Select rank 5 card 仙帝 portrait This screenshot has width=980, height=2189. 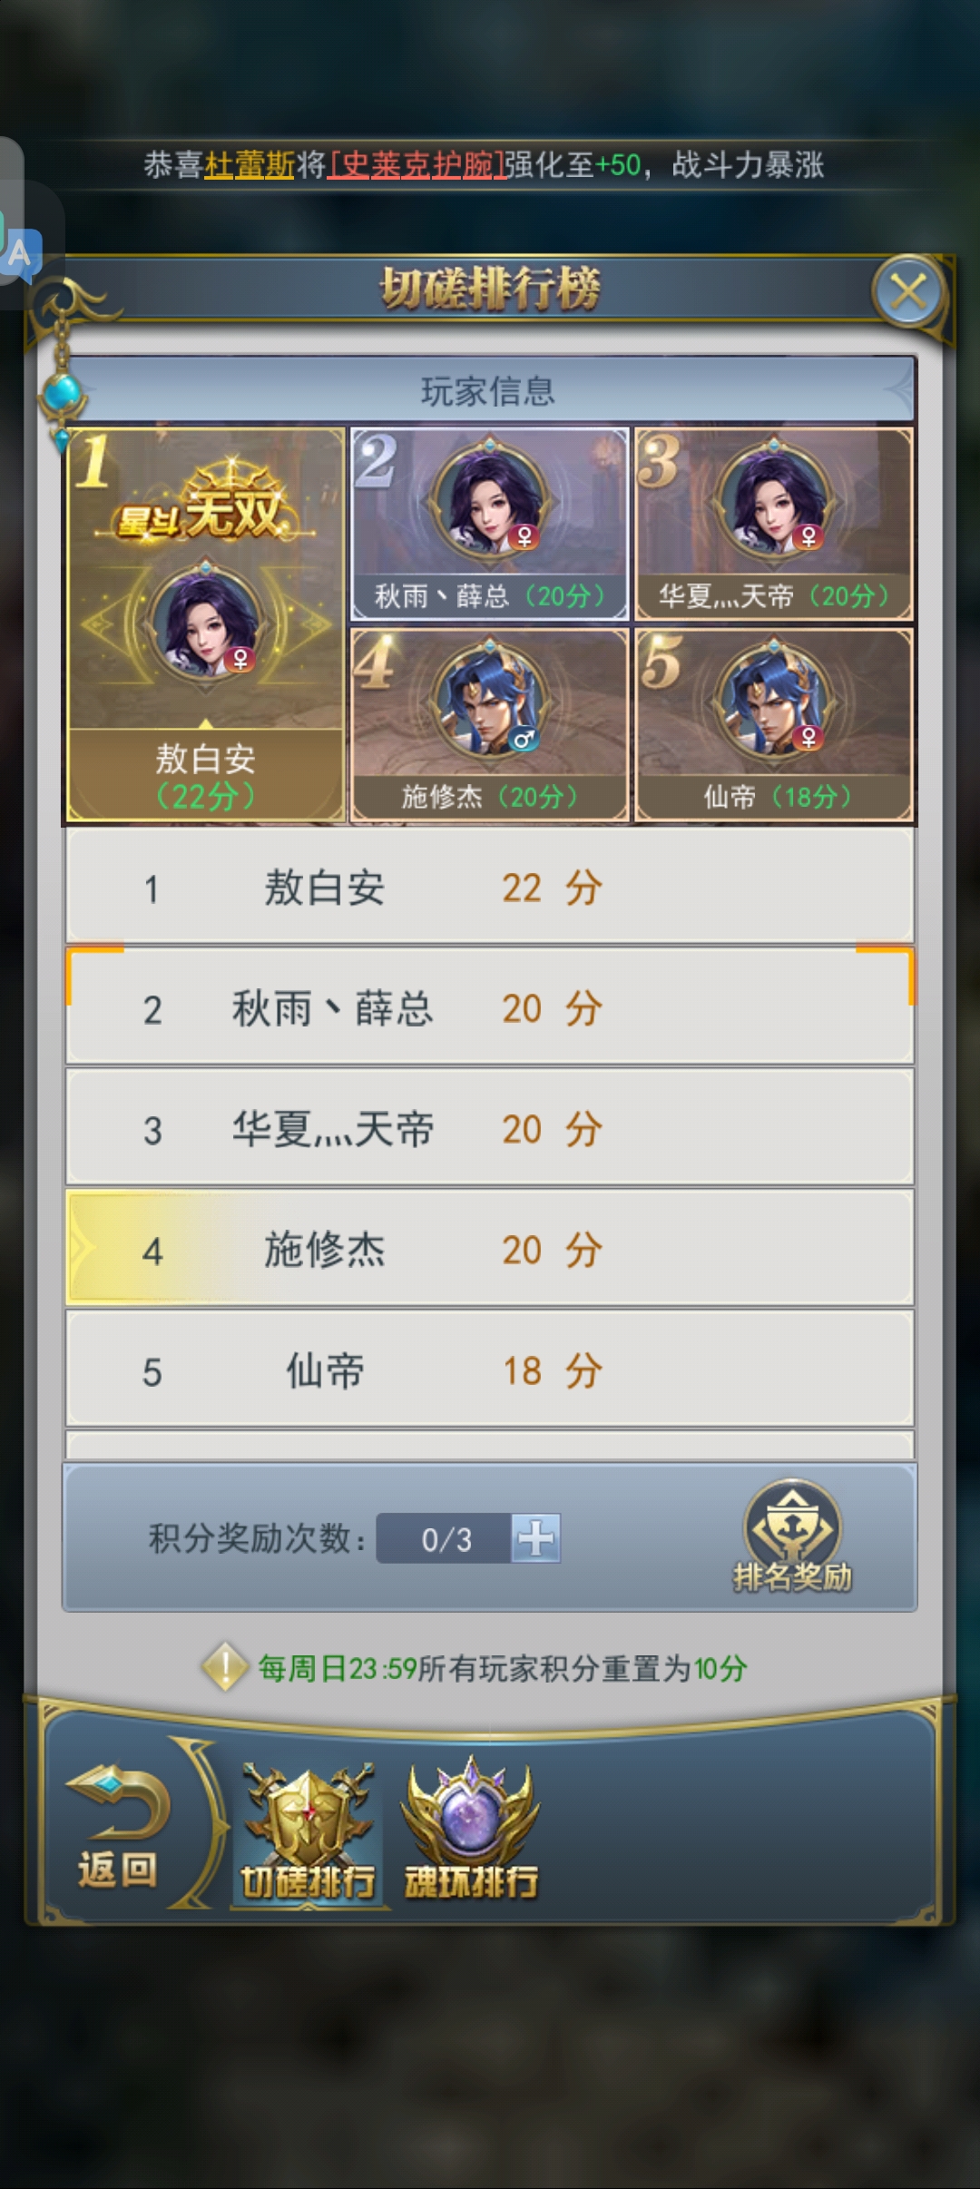pyautogui.click(x=774, y=725)
